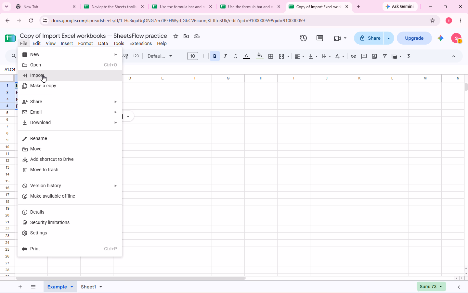468x293 pixels.
Task: Click the more formats 123 button
Action: 136,56
